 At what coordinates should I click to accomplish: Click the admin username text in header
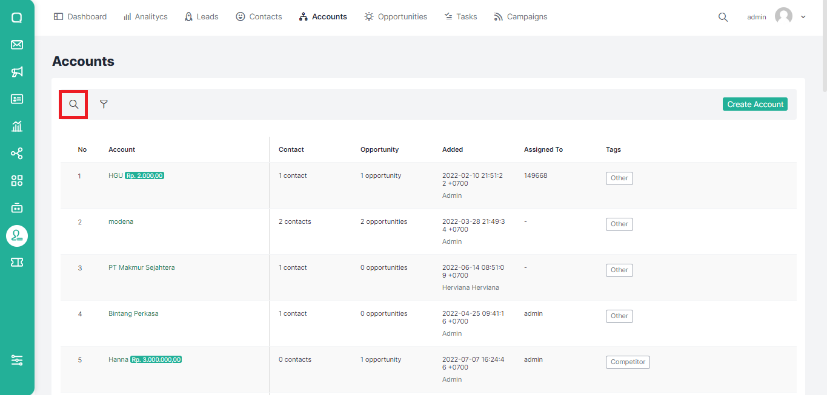[x=757, y=17]
